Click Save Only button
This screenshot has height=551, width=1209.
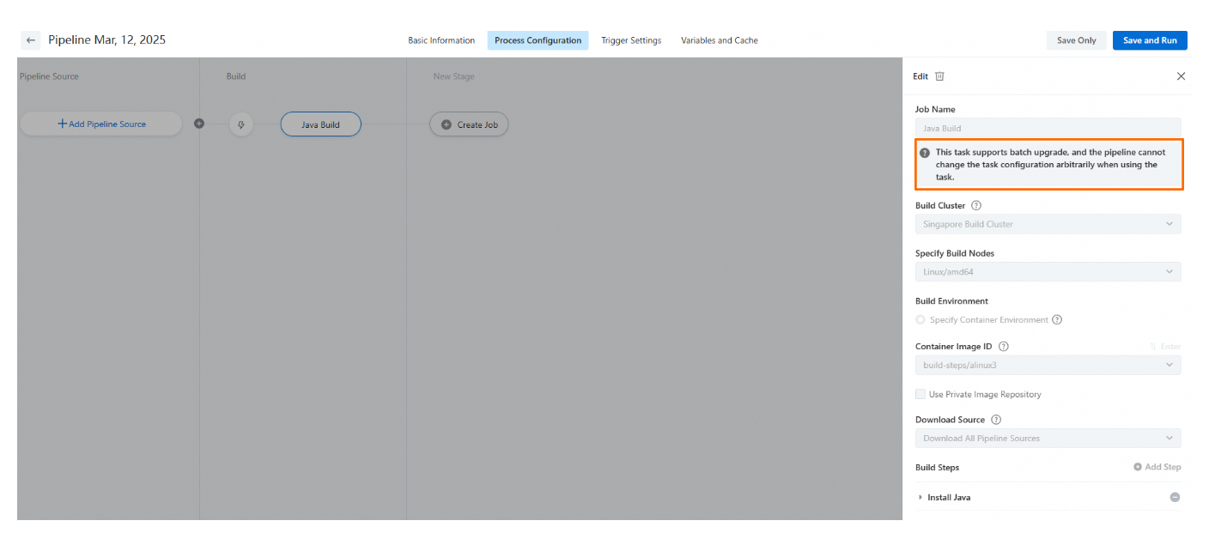1077,40
